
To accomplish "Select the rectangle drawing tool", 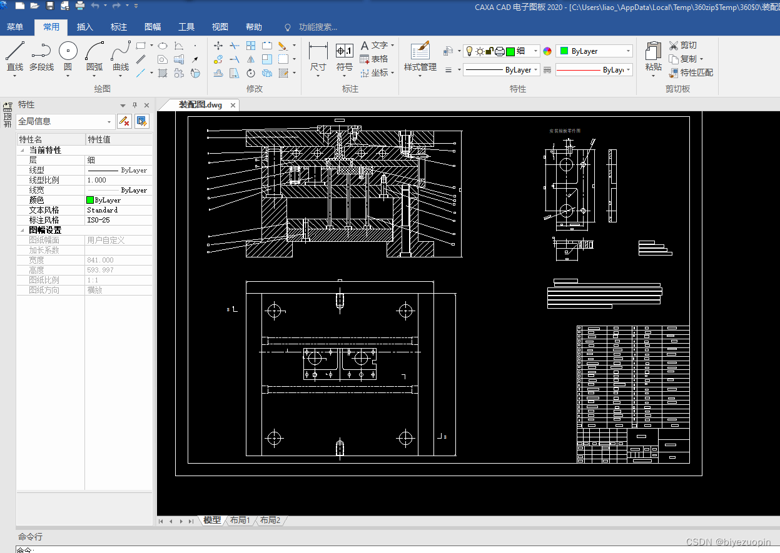I will click(141, 46).
